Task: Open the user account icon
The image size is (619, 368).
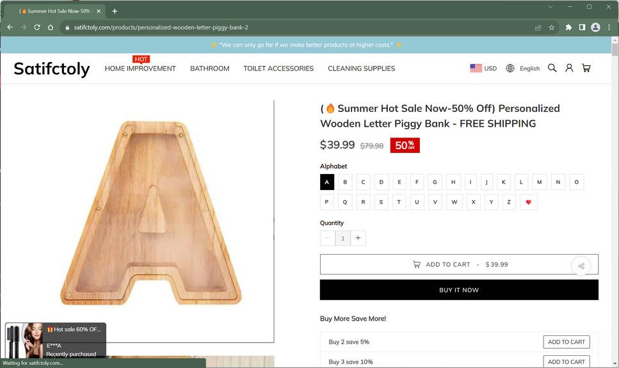Action: click(x=569, y=68)
